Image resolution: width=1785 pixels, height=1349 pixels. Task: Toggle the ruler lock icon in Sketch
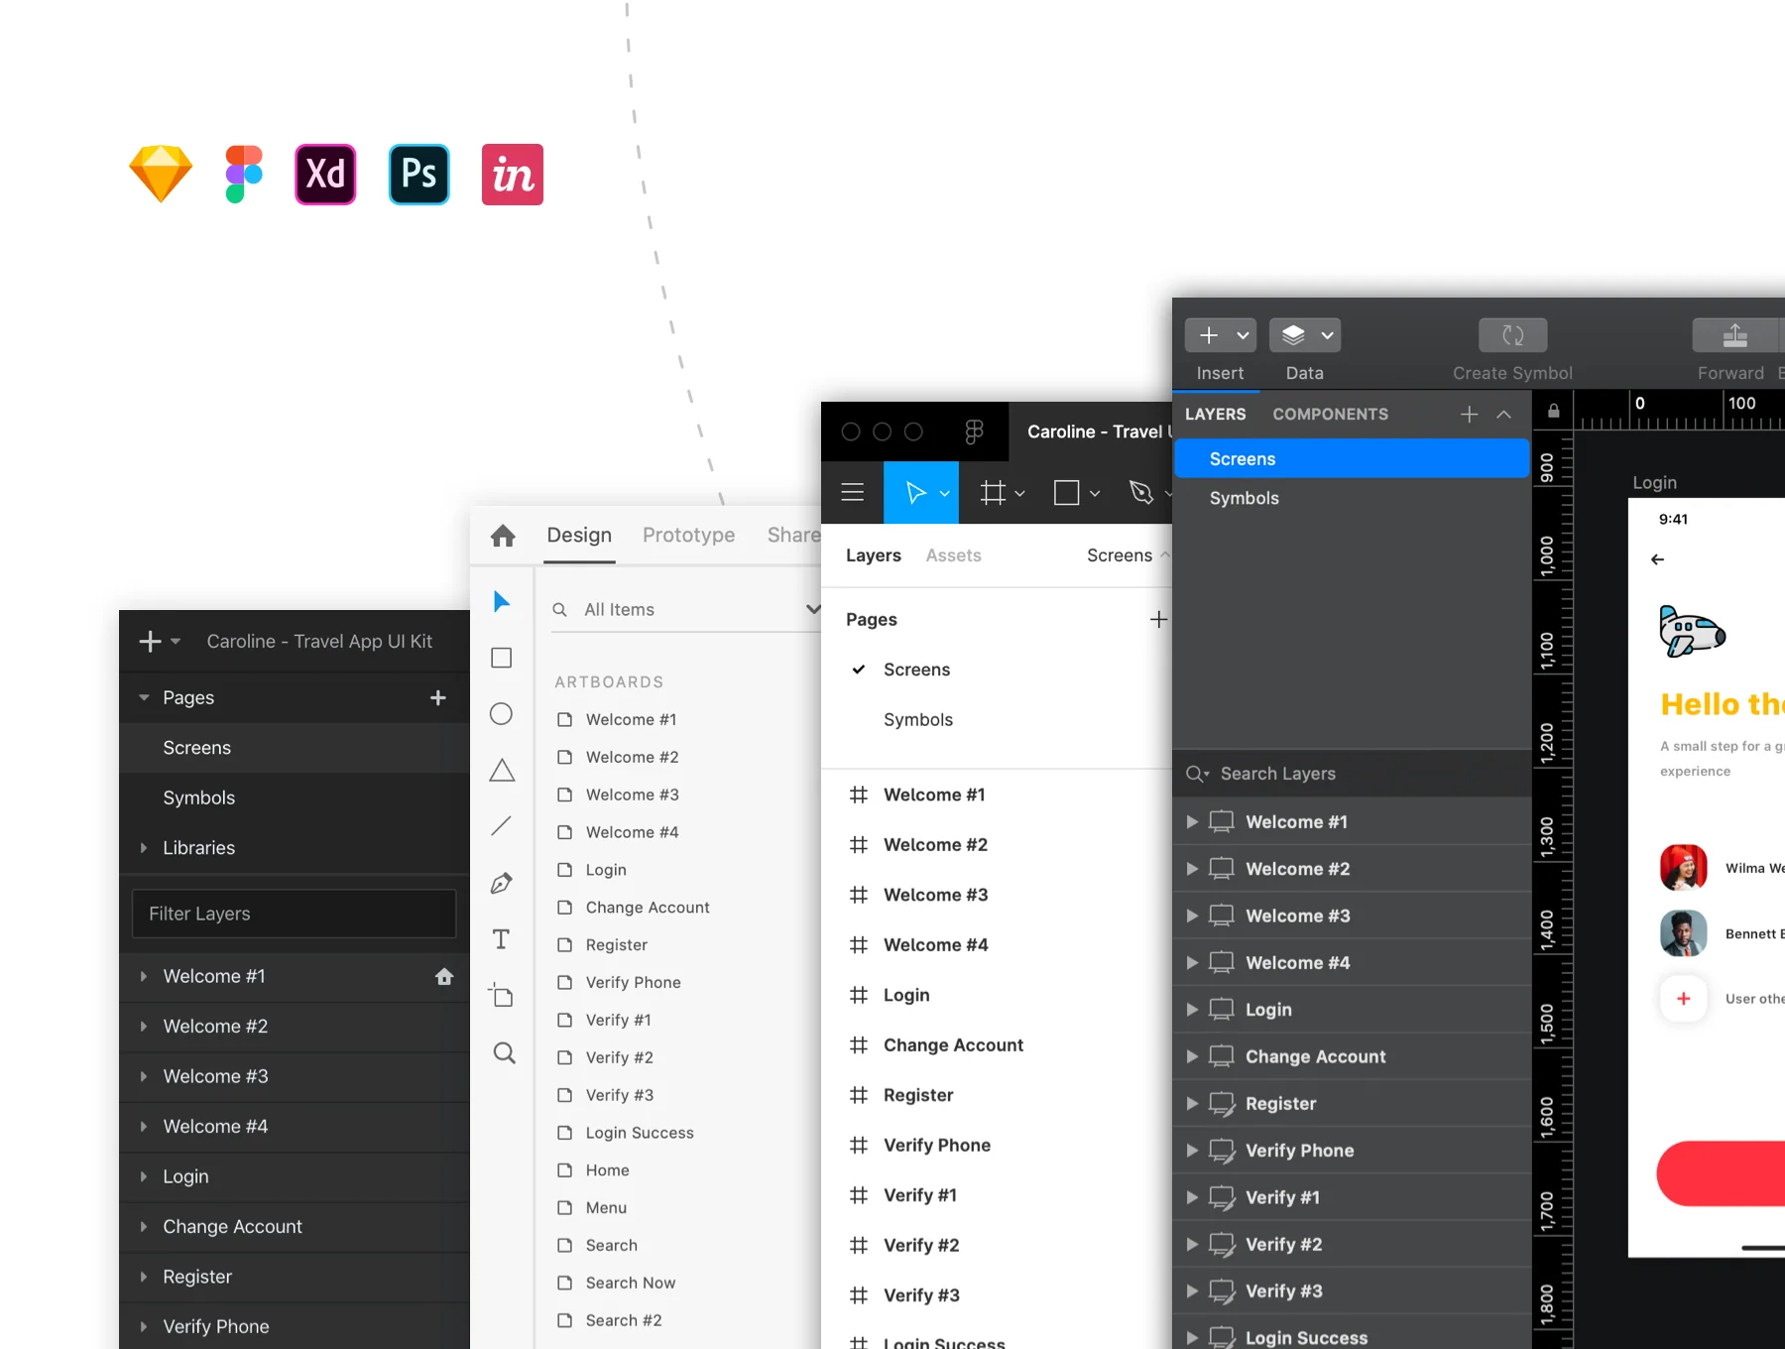pyautogui.click(x=1553, y=411)
